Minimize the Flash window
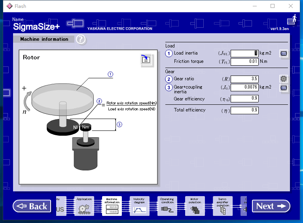 pos(255,6)
